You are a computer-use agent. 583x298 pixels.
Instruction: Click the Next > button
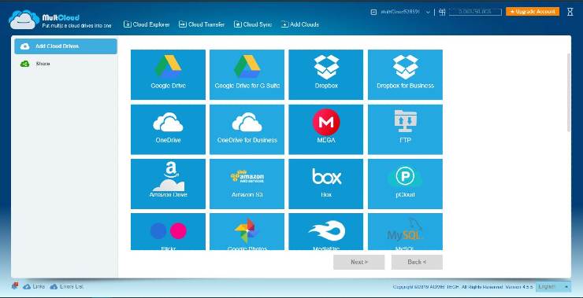click(x=358, y=262)
